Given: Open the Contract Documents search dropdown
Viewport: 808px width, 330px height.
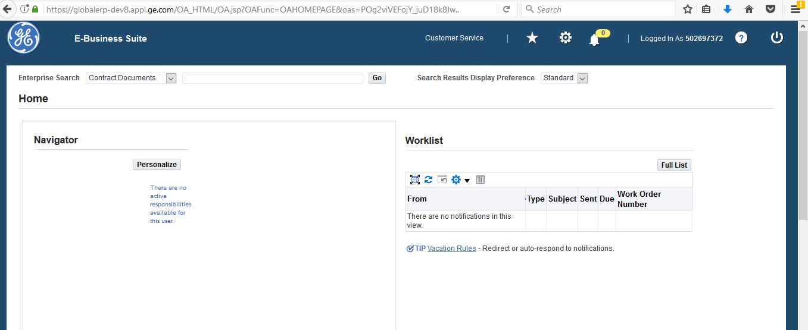Looking at the screenshot, I should (171, 78).
